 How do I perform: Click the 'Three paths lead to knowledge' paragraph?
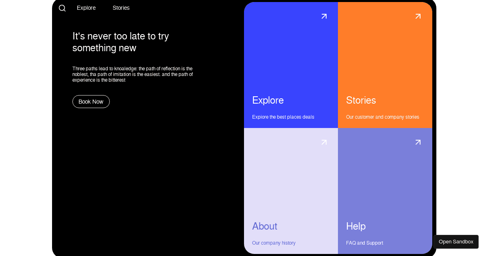tap(133, 74)
